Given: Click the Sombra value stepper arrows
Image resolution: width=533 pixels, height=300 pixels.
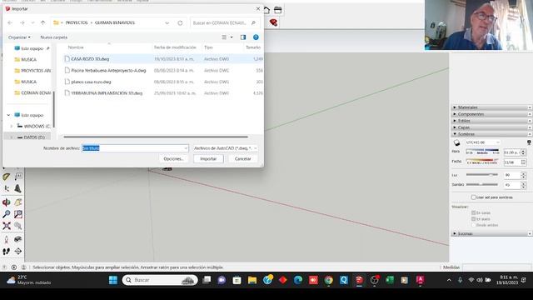Looking at the screenshot, I should click(x=524, y=185).
